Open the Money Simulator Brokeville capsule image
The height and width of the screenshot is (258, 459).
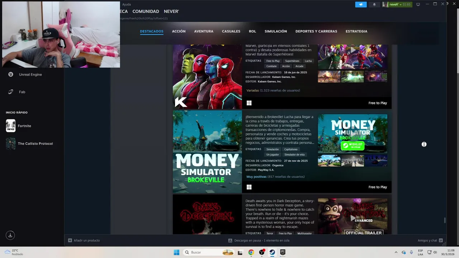coord(207,152)
